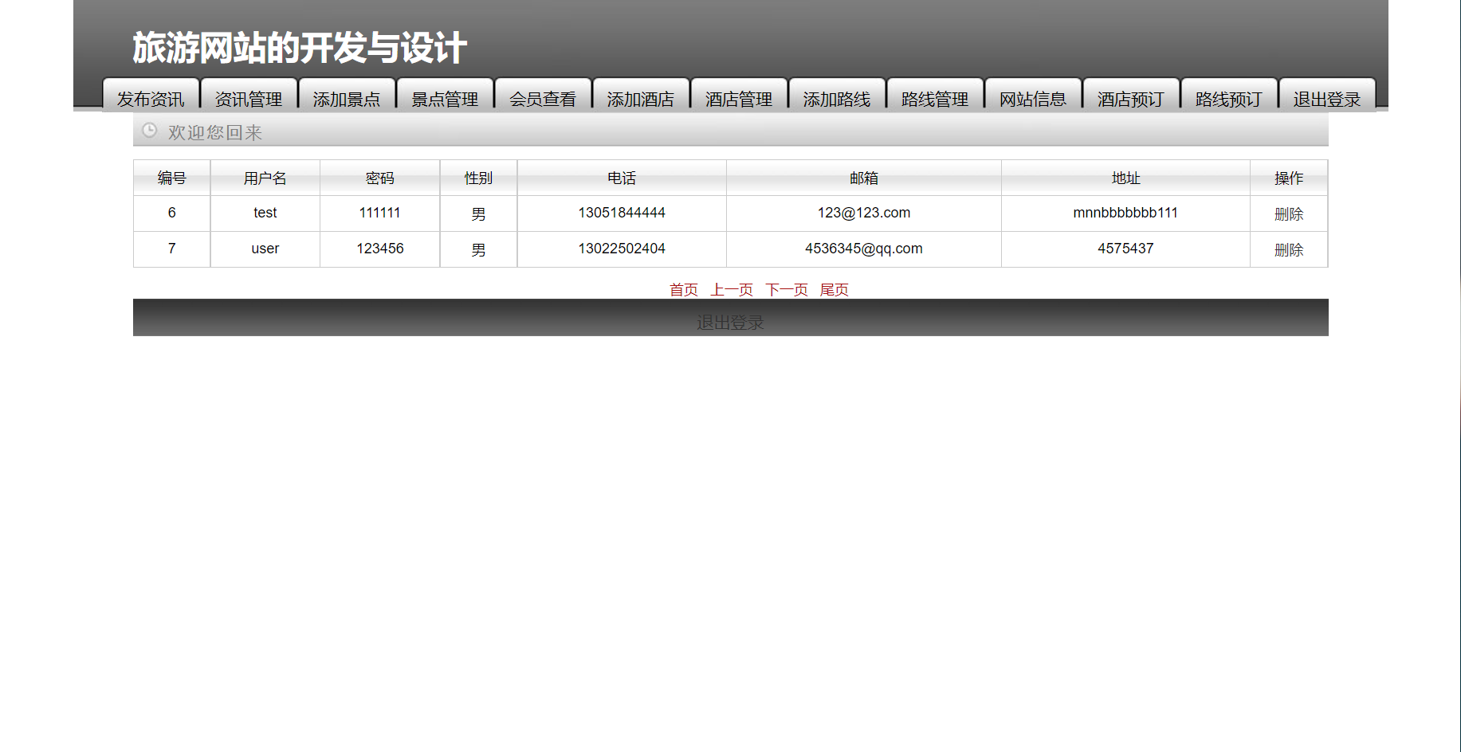Click the ID cell 6

[x=172, y=213]
